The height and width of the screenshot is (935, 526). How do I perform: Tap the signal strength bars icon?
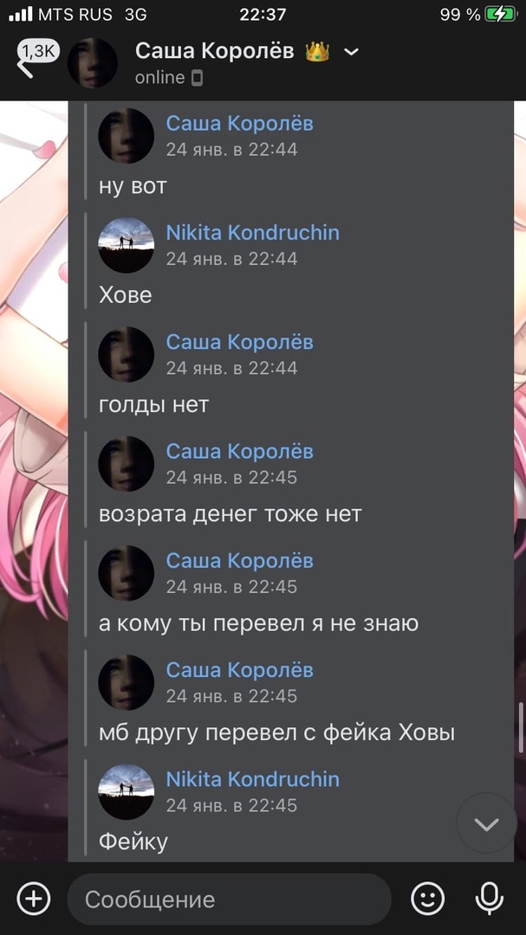tap(20, 15)
